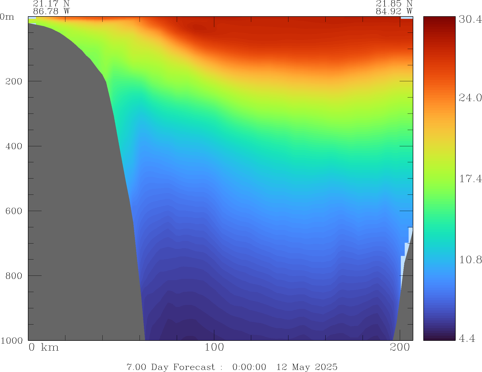Image resolution: width=482 pixels, height=372 pixels.
Task: Click the 600 depth axis label
Action: (x=14, y=211)
